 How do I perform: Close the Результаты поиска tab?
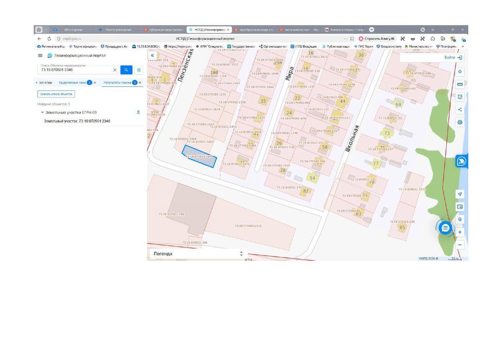coord(140,82)
